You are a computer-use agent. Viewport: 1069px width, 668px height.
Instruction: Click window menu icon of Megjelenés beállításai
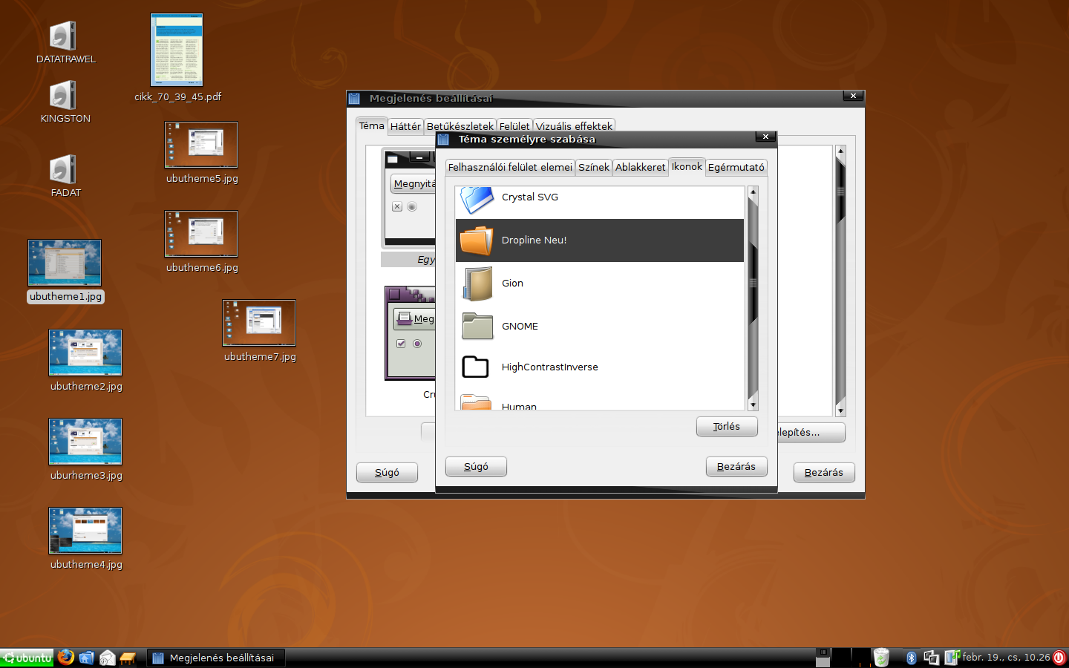(x=354, y=98)
